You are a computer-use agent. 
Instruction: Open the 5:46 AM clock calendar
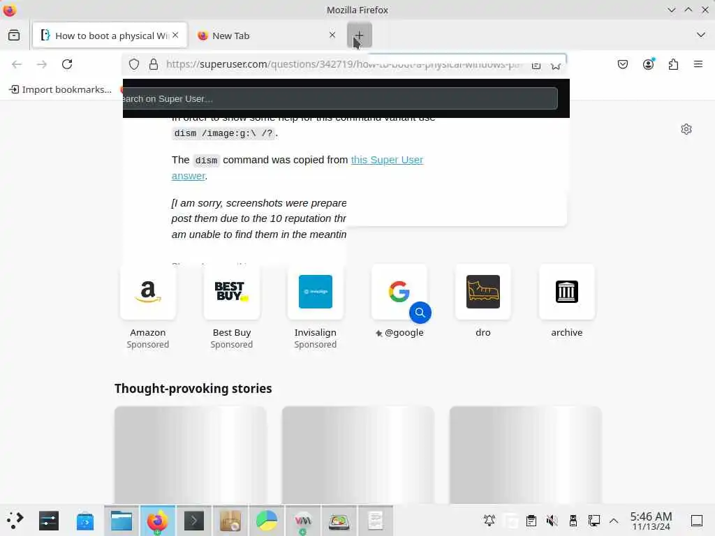[x=651, y=521]
